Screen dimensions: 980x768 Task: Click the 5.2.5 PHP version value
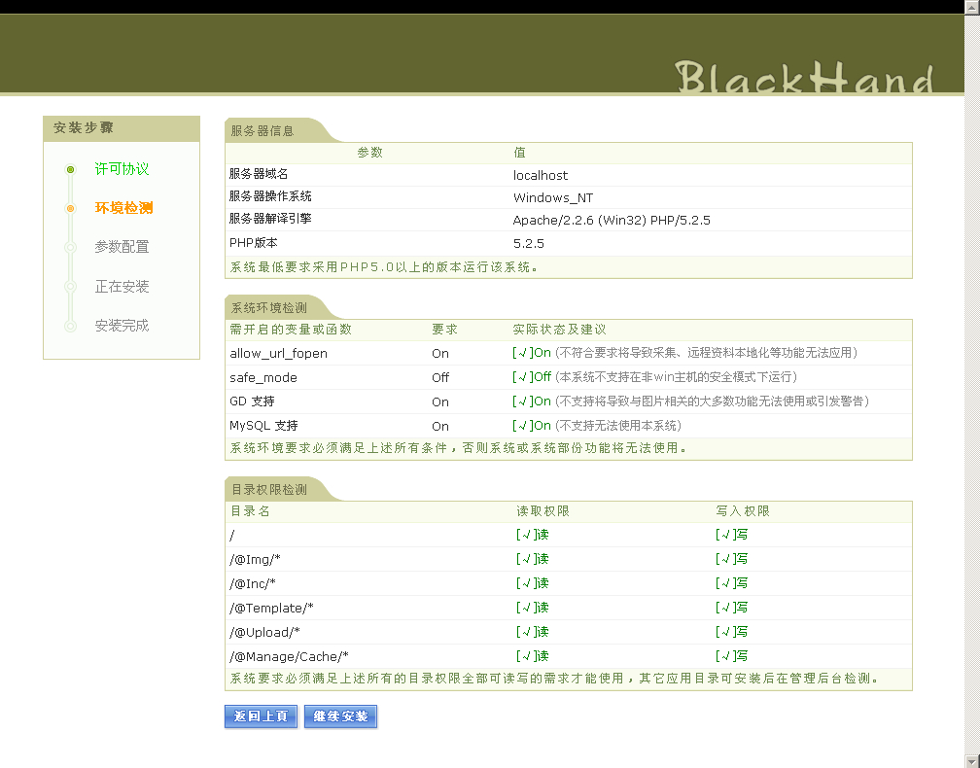click(x=529, y=244)
